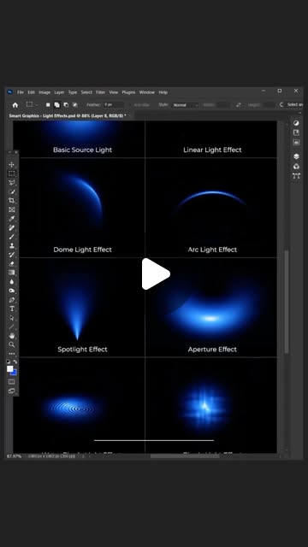The image size is (308, 547).
Task: Swap the width and height values
Action: click(239, 104)
